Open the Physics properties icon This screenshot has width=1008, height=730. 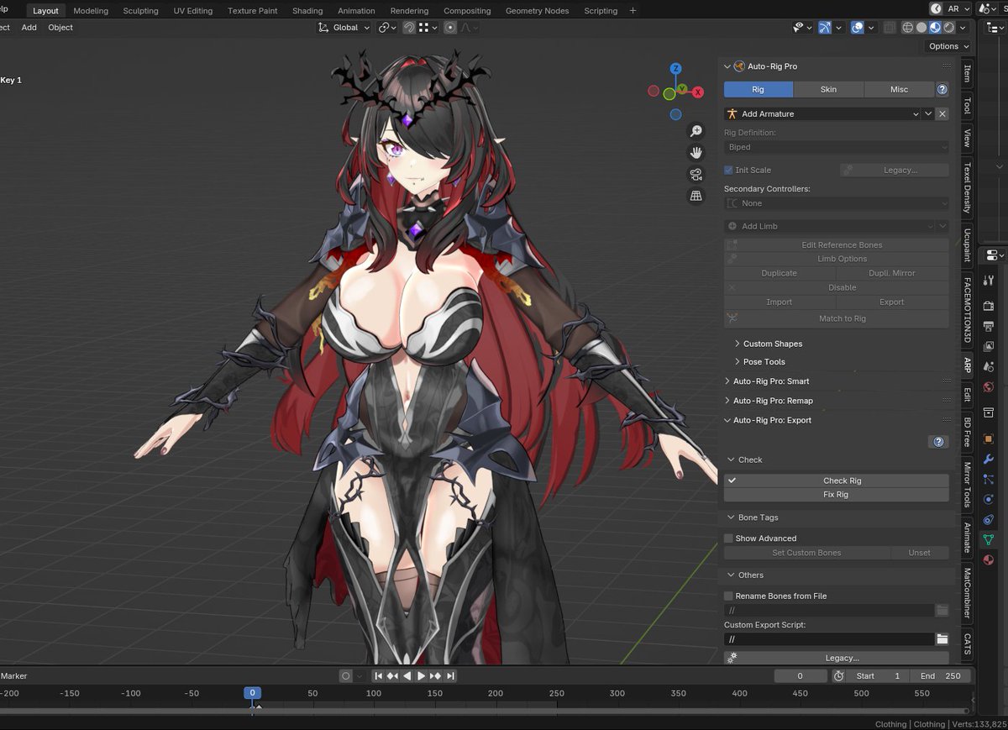(989, 499)
